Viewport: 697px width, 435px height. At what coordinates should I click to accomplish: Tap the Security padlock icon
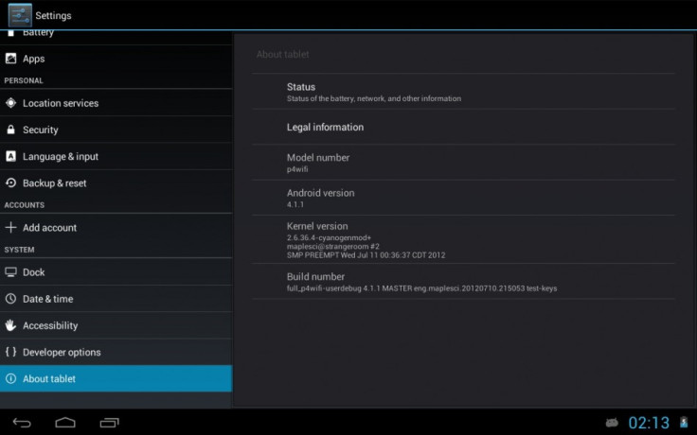[10, 130]
